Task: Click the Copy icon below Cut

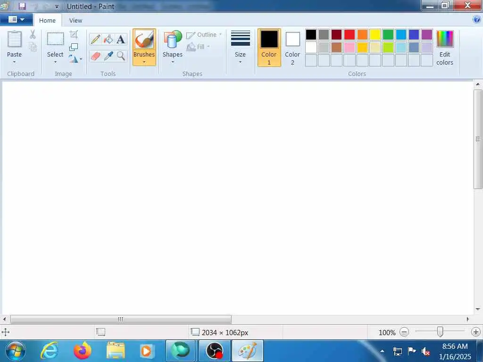Action: [x=33, y=47]
